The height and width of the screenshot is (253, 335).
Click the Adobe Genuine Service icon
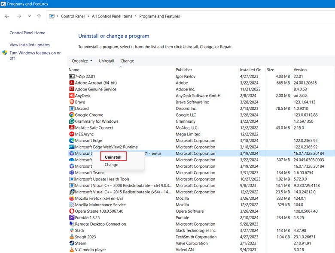click(72, 89)
